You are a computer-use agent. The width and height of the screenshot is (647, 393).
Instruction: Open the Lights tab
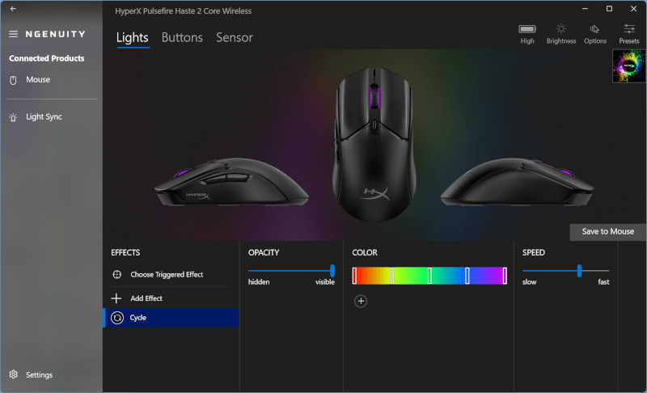(132, 37)
